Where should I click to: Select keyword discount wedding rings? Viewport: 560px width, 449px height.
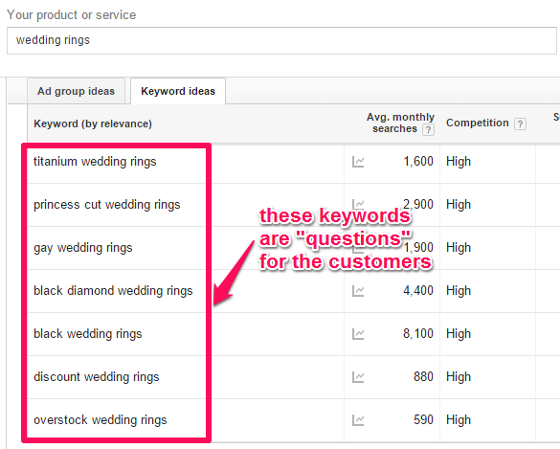(97, 377)
